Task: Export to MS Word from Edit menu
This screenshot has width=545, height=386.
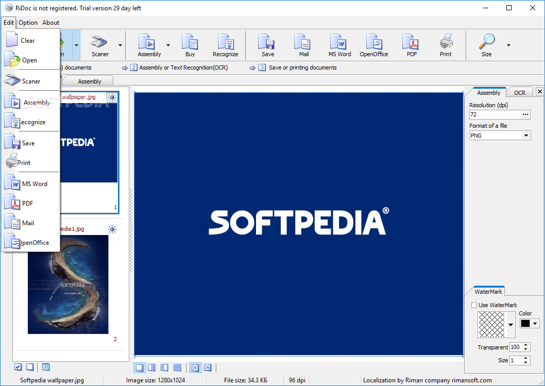Action: [30, 183]
